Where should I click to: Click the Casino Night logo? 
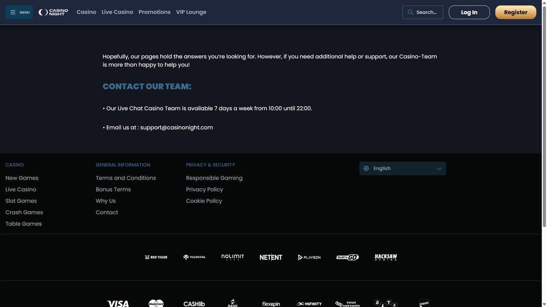(x=53, y=12)
